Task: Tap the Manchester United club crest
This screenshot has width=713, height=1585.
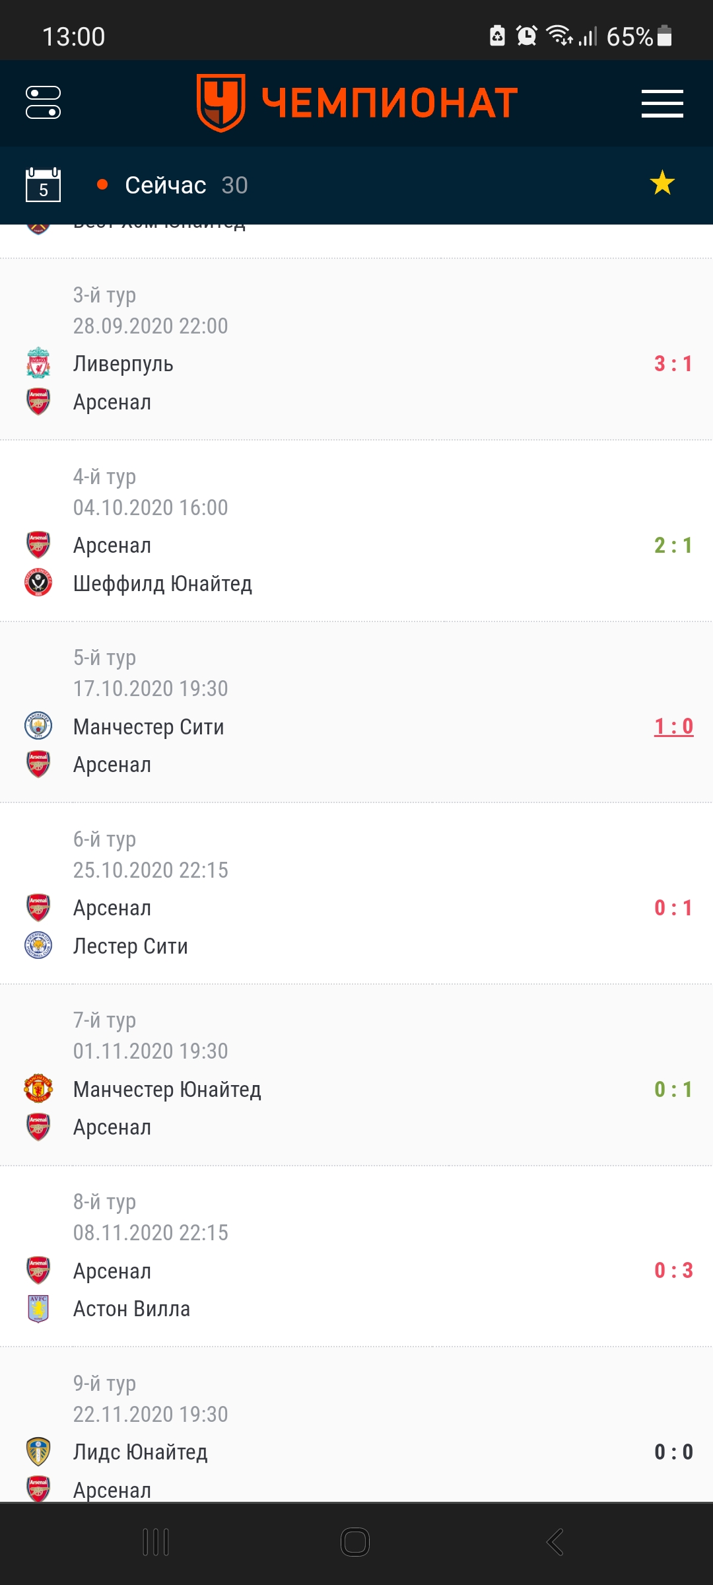Action: tap(38, 1088)
